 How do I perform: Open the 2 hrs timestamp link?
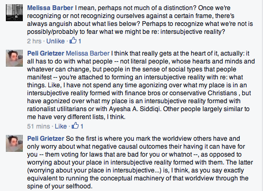[34, 41]
